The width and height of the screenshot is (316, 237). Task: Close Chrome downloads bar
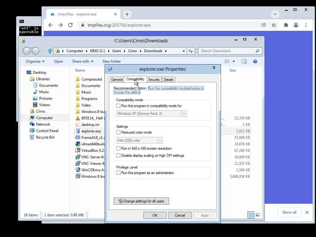pyautogui.click(x=307, y=212)
